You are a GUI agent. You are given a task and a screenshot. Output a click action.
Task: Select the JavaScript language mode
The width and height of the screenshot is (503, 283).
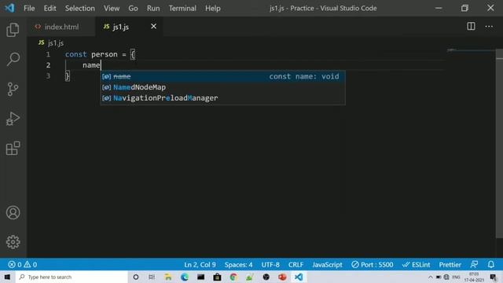click(x=327, y=264)
